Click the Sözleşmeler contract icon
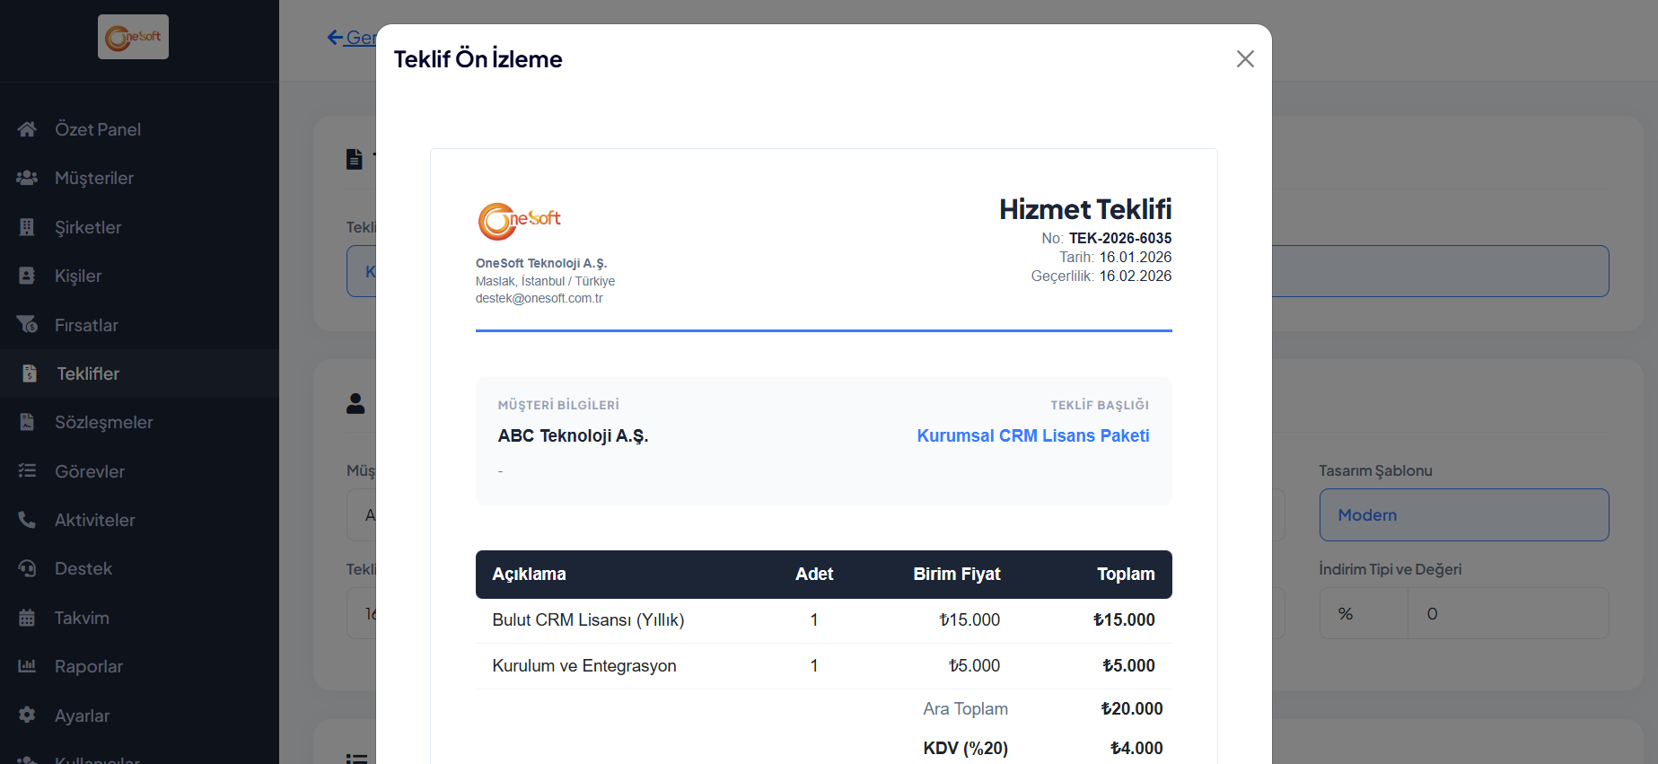 click(27, 422)
